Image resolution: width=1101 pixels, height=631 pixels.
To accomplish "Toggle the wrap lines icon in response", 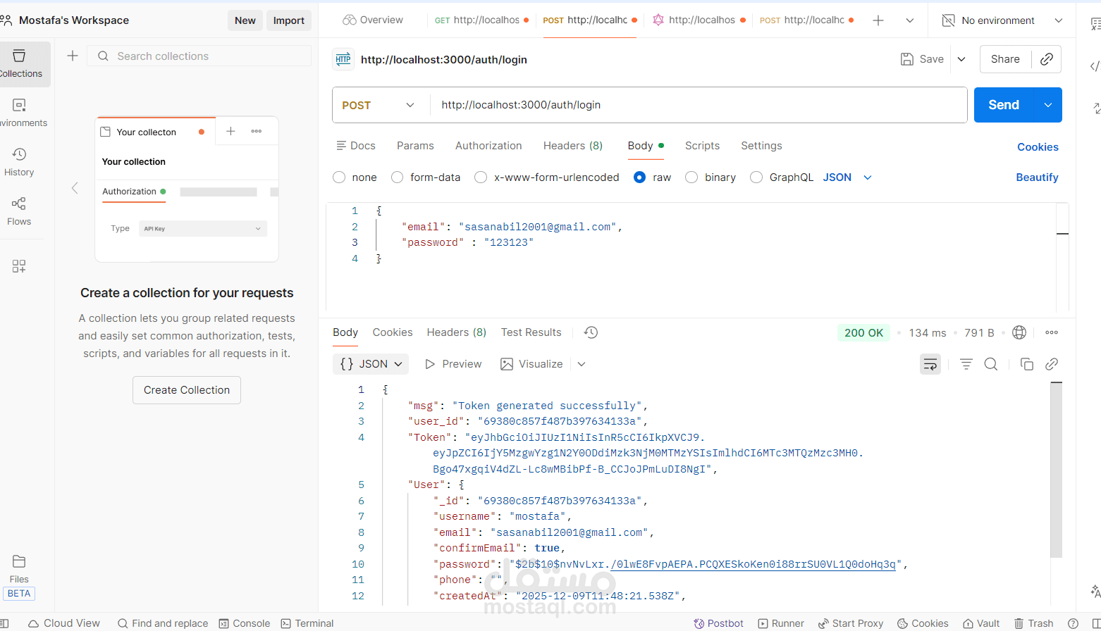I will (930, 364).
